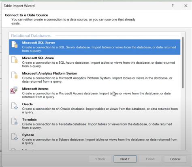The height and width of the screenshot is (167, 192).
Task: Select the Microsoft SQL Azure title
Action: click(x=38, y=58)
